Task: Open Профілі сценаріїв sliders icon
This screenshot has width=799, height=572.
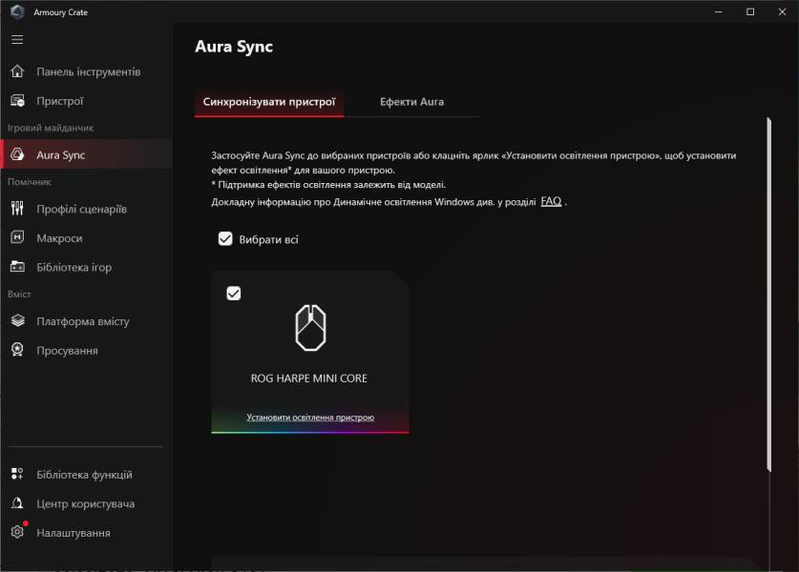Action: pos(17,209)
